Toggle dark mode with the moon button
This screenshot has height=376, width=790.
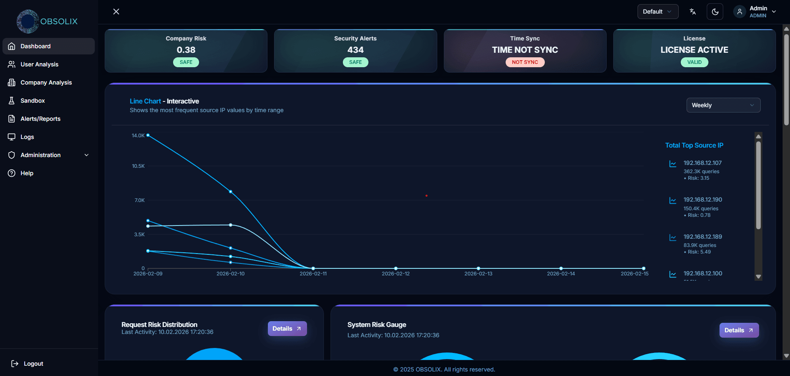(715, 12)
